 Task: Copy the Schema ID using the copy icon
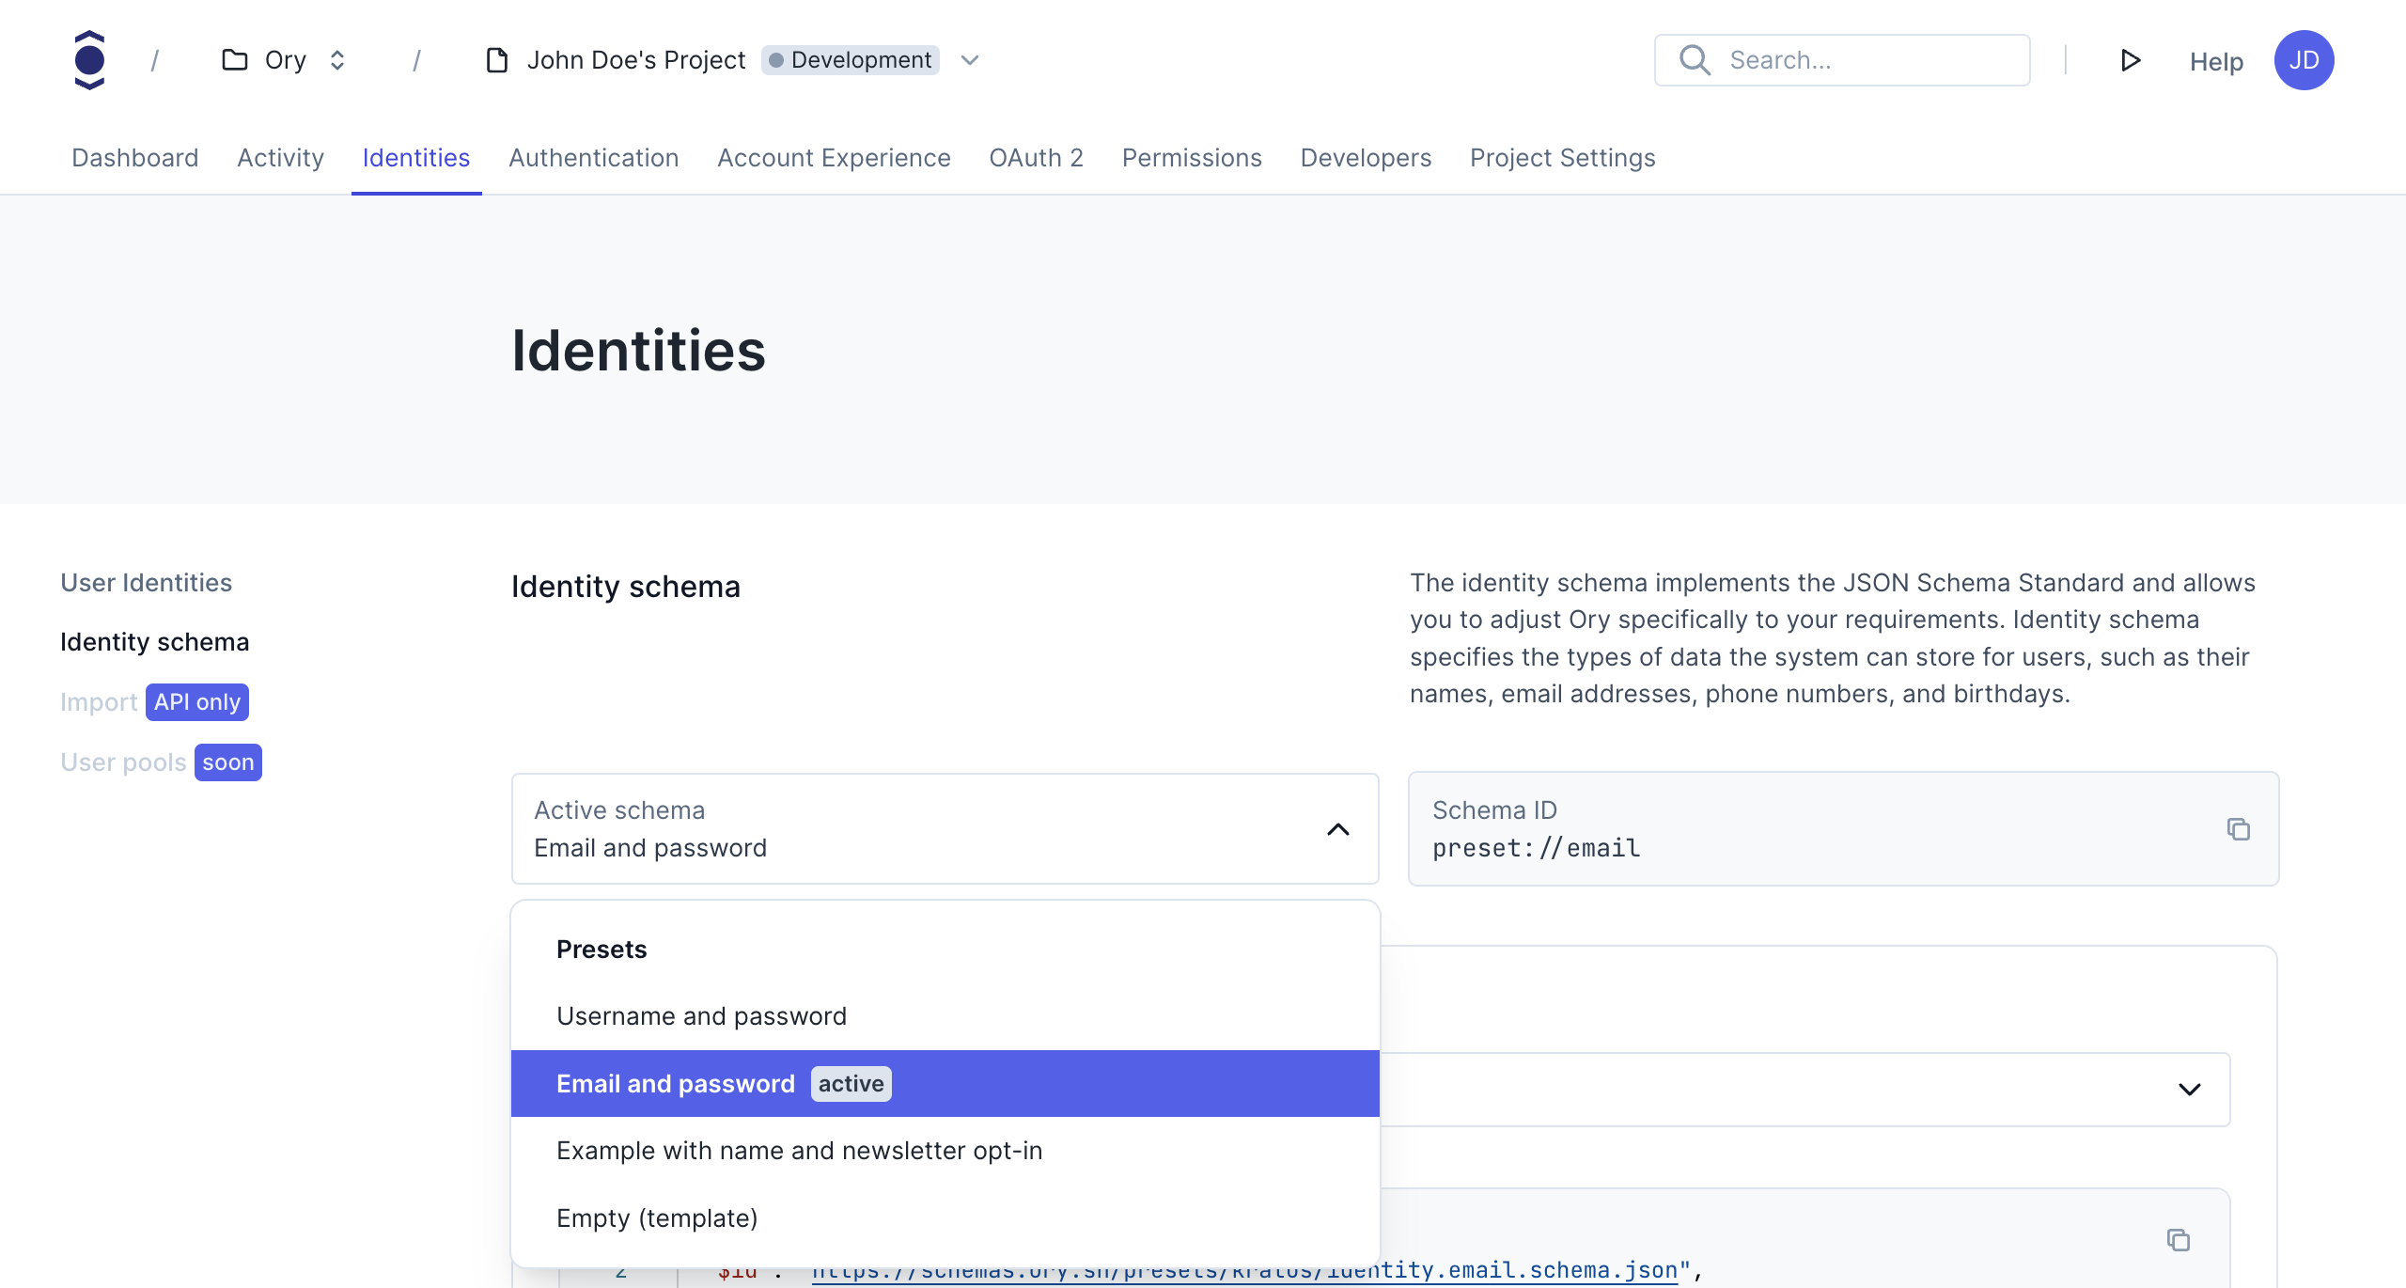(2239, 829)
